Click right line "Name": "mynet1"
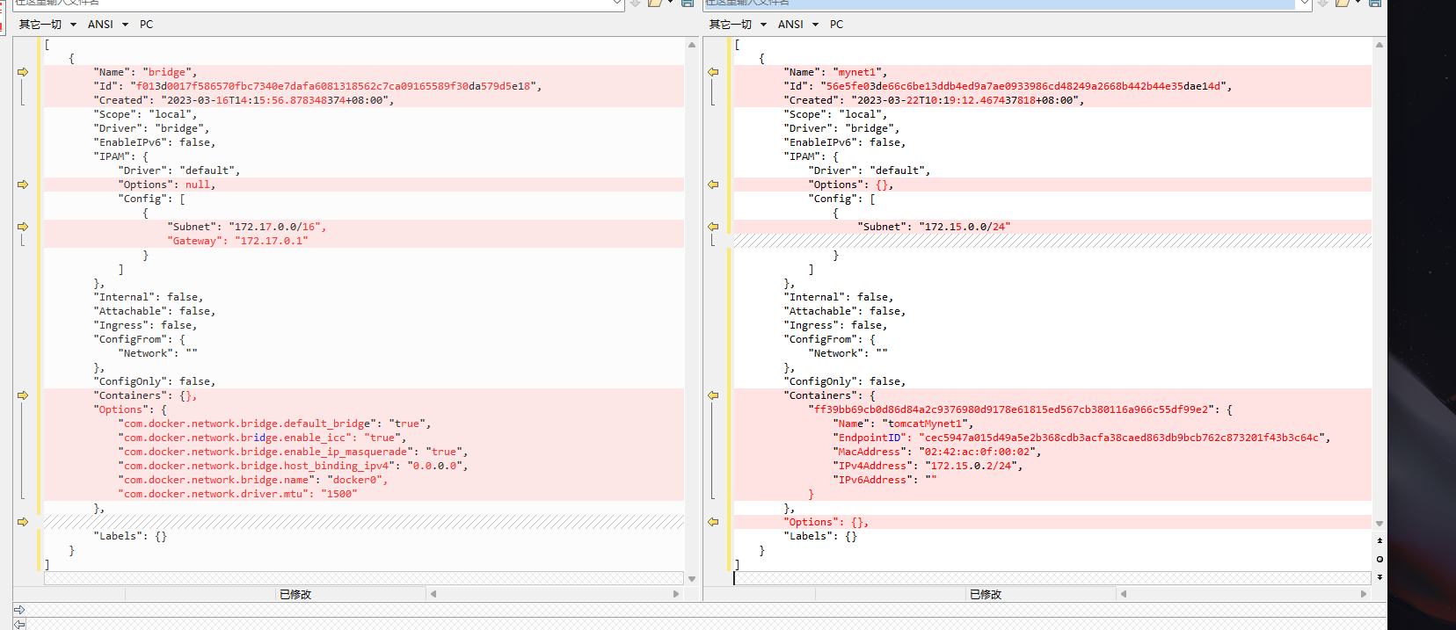 click(x=835, y=72)
